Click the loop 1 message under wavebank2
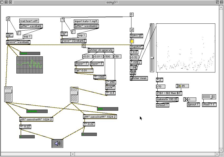The image size is (224, 157). (81, 35)
